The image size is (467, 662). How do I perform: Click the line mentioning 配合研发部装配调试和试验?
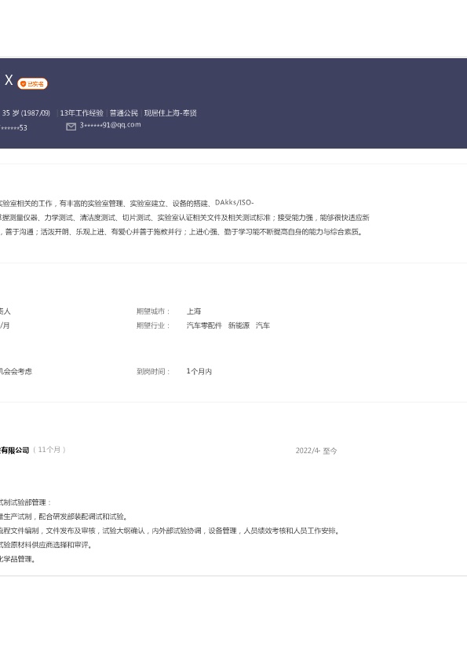pyautogui.click(x=64, y=517)
